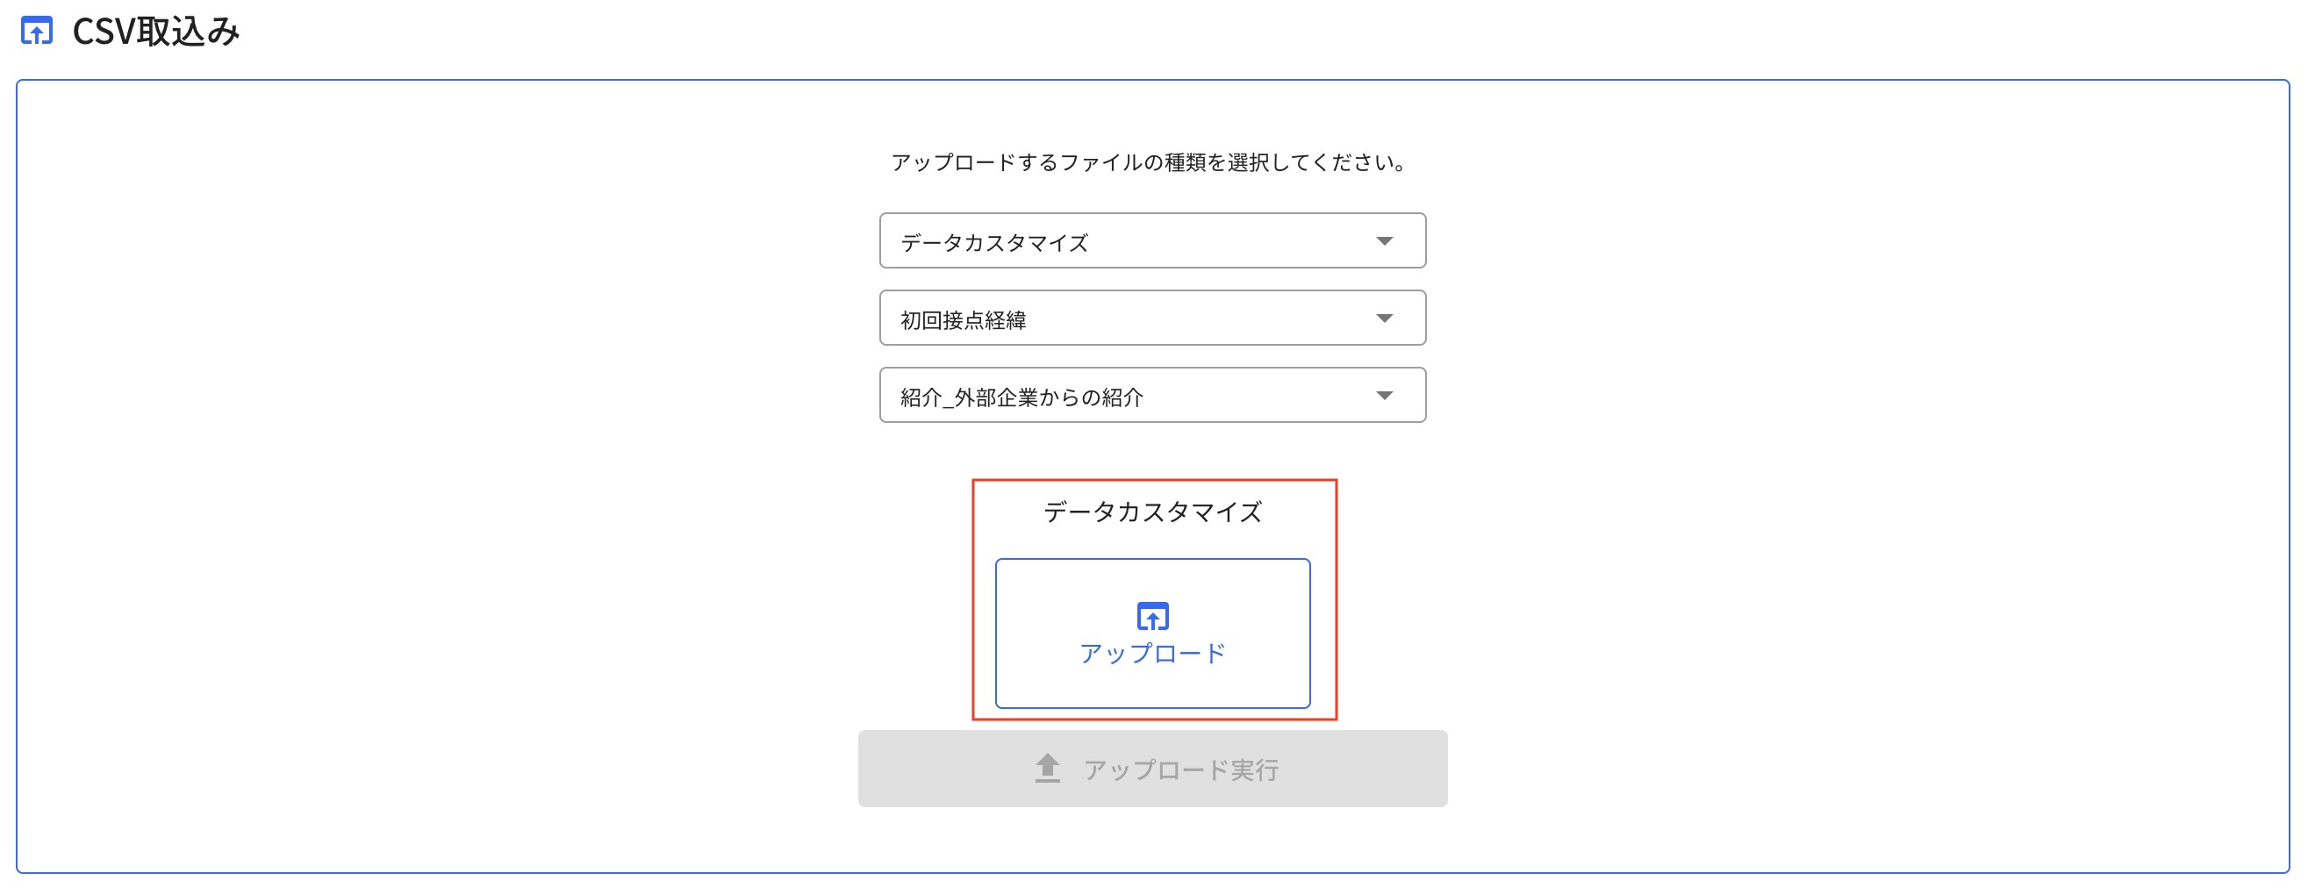Click the red-outlined upload section
The image size is (2308, 895).
1152,600
